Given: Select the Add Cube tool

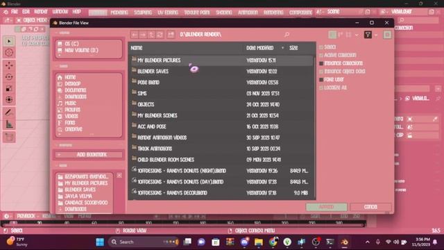Looking at the screenshot, I should pyautogui.click(x=9, y=137).
